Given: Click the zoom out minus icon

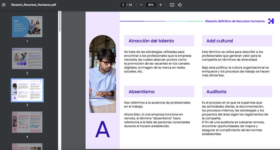Looking at the screenshot, I should tap(141, 5).
